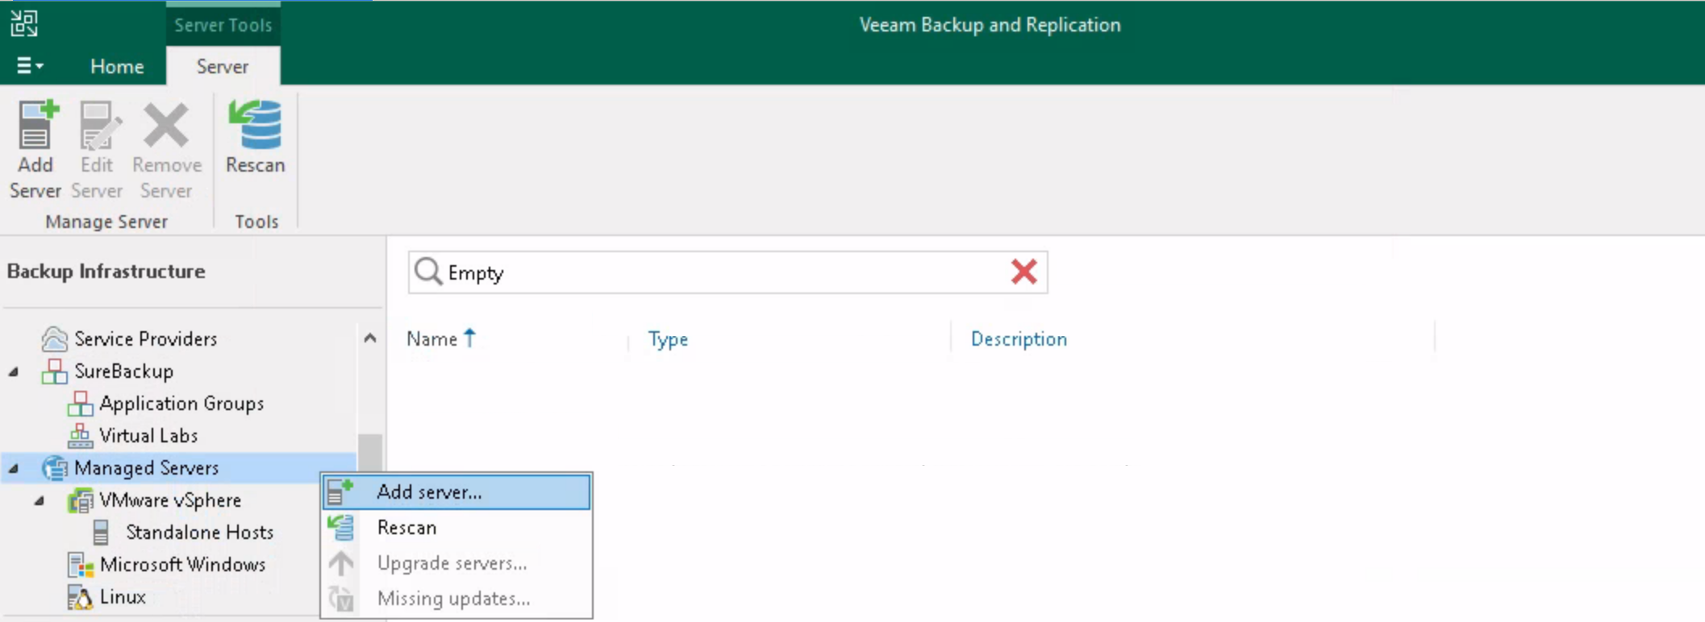Click the VMware vSphere icon
This screenshot has height=622, width=1705.
coord(80,500)
